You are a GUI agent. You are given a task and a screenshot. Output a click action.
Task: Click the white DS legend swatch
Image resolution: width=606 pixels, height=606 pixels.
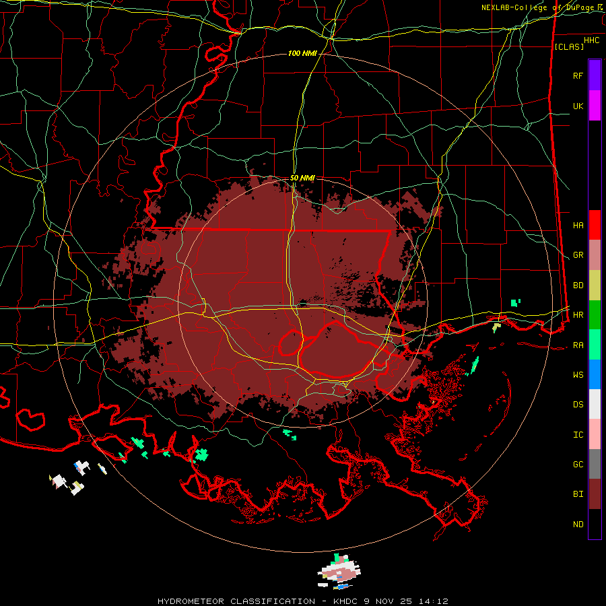[595, 404]
